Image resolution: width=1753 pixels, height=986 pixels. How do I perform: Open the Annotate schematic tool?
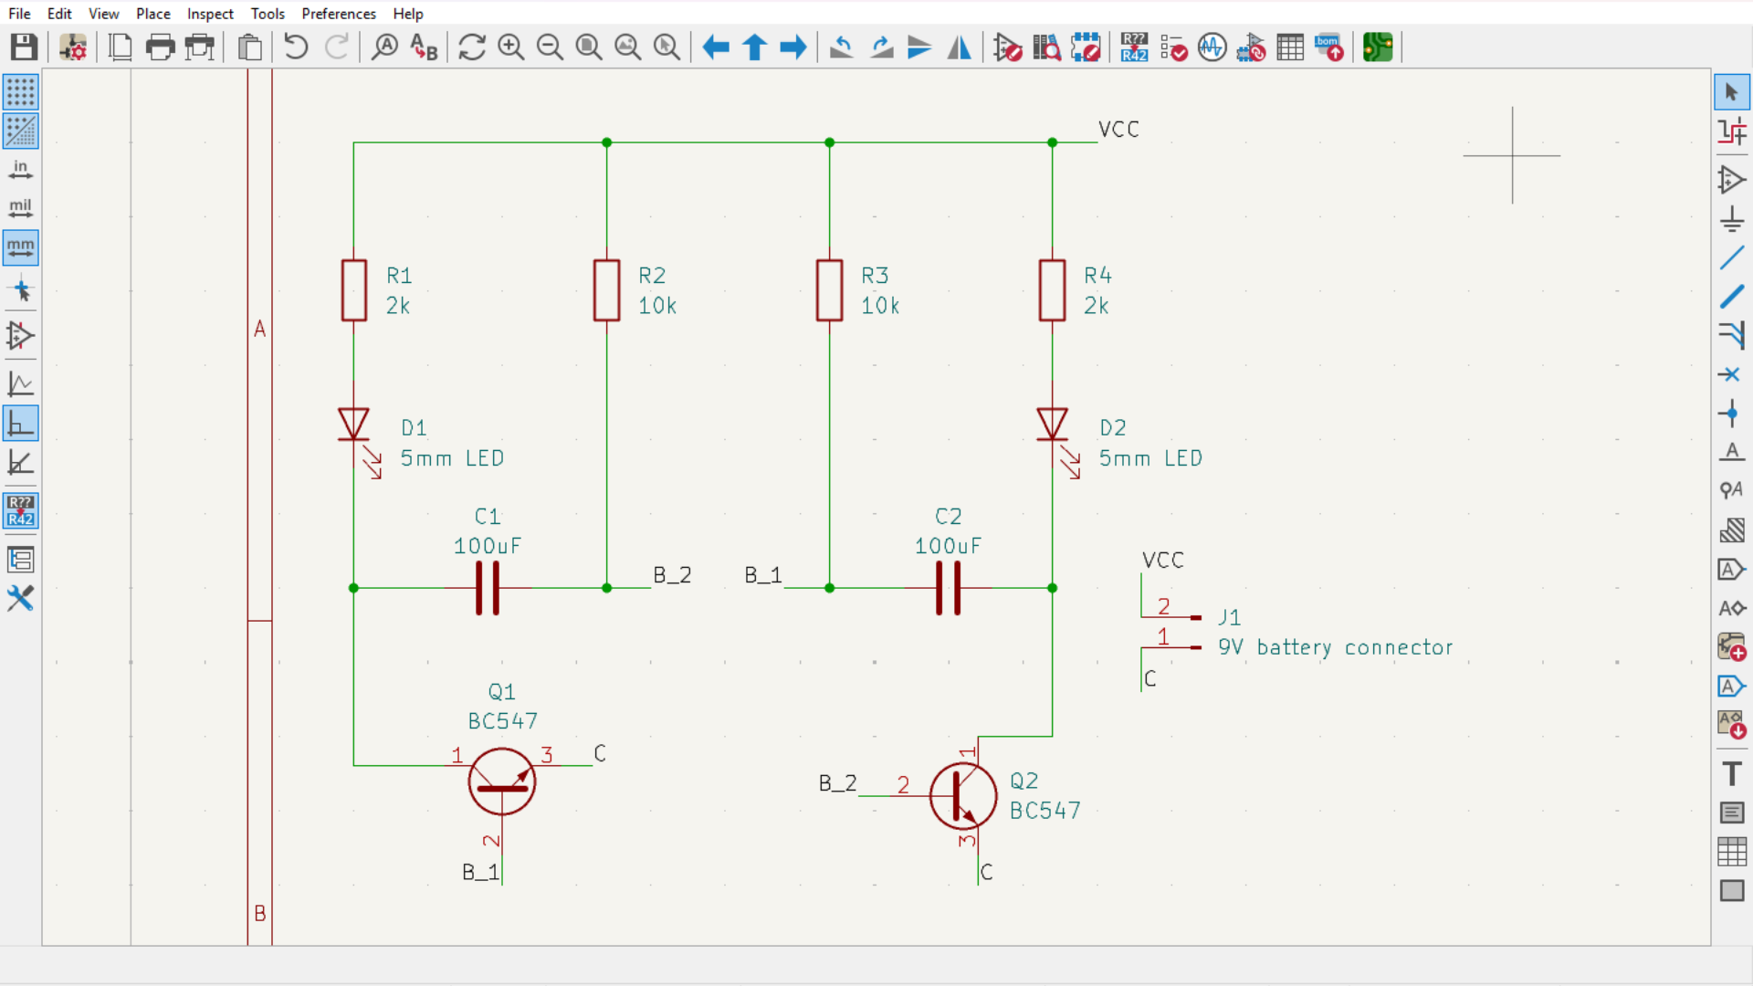click(x=1134, y=47)
